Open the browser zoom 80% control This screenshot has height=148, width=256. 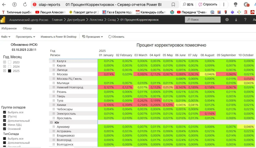coord(188,4)
